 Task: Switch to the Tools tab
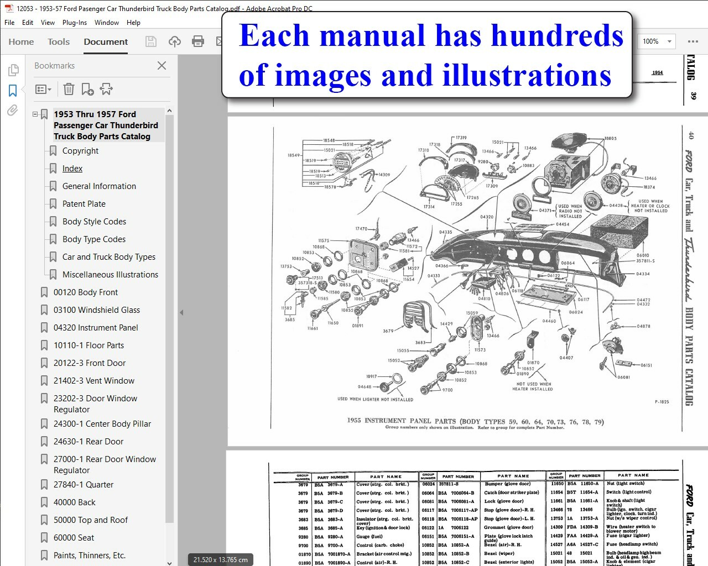(x=59, y=41)
